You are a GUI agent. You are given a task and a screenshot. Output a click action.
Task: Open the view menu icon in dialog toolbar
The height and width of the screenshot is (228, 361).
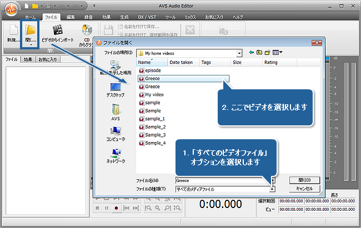277,53
